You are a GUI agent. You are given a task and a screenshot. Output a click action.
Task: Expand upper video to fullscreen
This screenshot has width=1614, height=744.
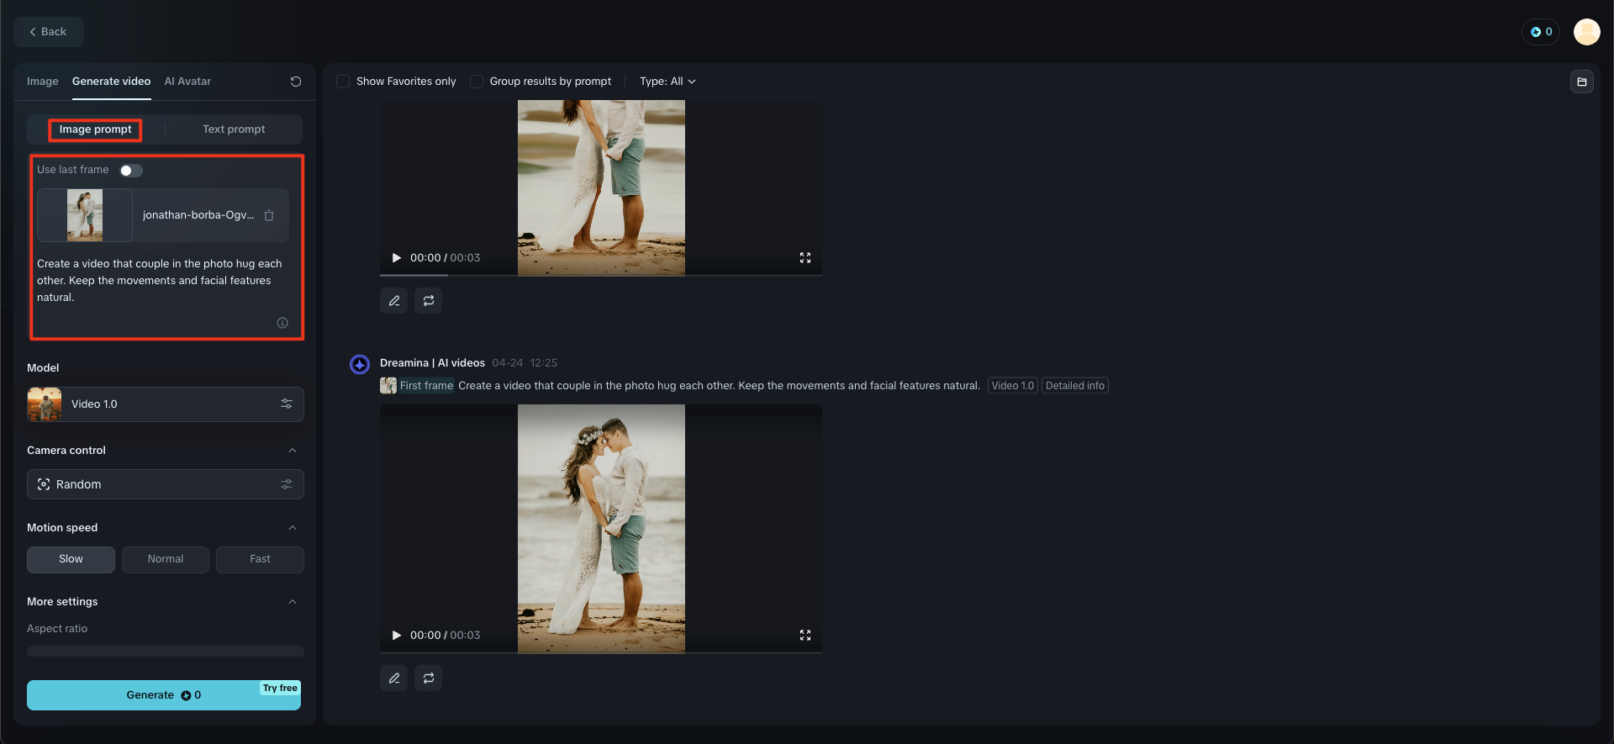coord(805,258)
